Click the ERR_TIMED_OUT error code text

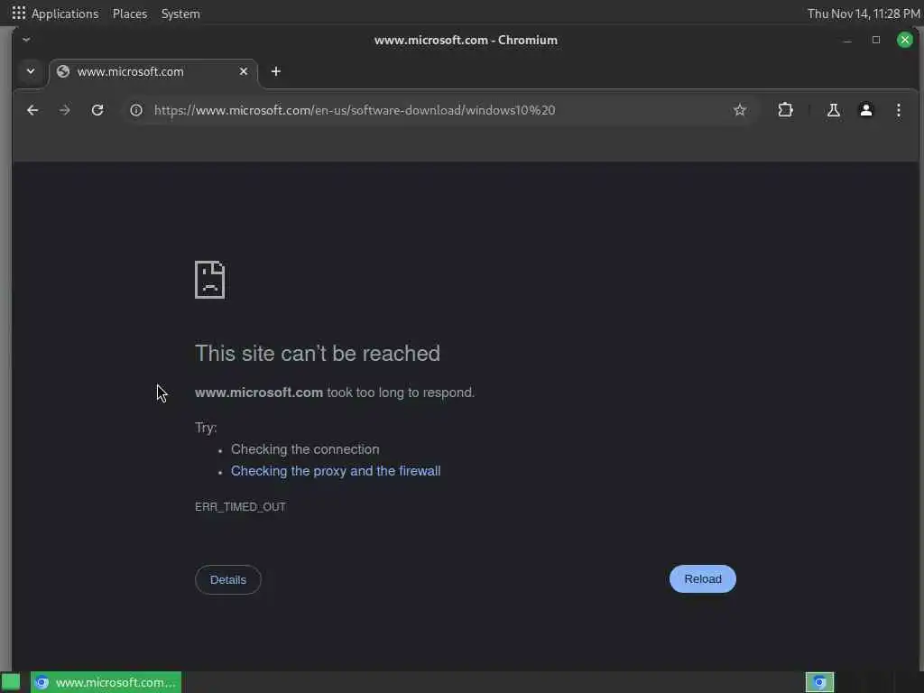[x=240, y=507]
